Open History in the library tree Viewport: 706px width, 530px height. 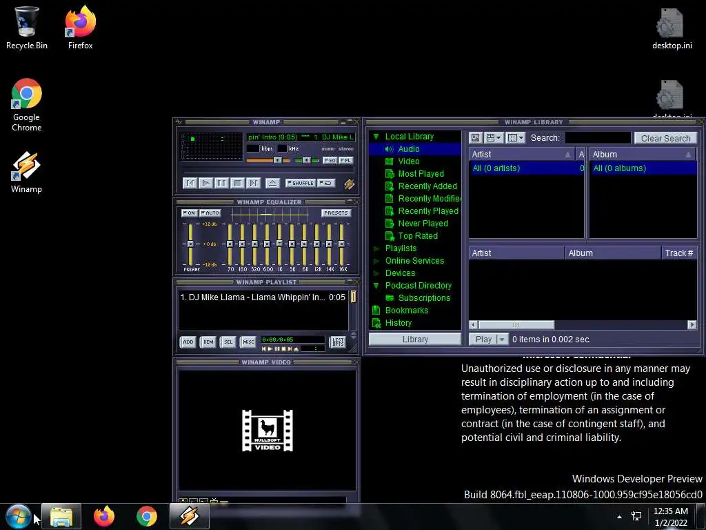click(398, 323)
